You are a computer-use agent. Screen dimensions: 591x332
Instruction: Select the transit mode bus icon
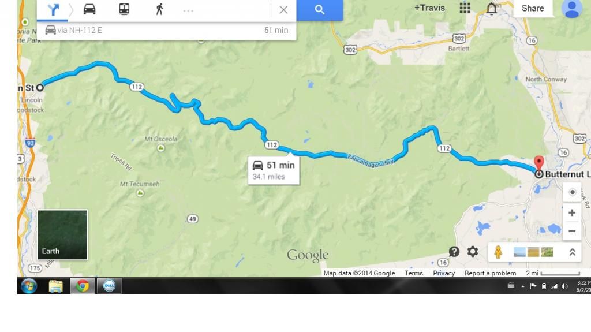click(124, 9)
